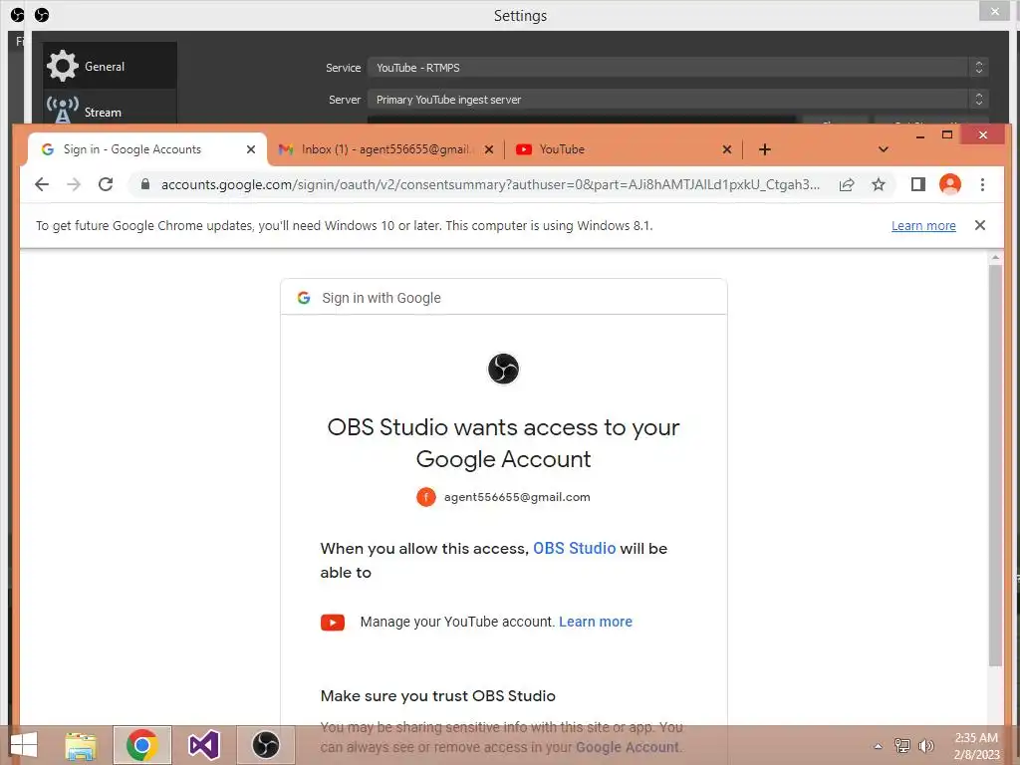
Task: Open the Server dropdown in OBS Settings
Action: tap(677, 100)
